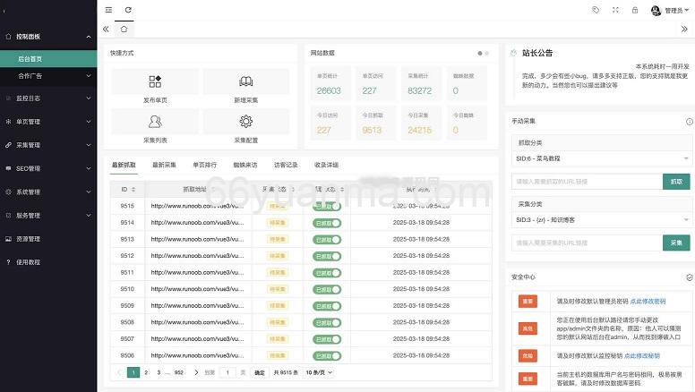Click the 采集管理 link icon in sidebar
This screenshot has height=392, width=695.
click(8, 145)
